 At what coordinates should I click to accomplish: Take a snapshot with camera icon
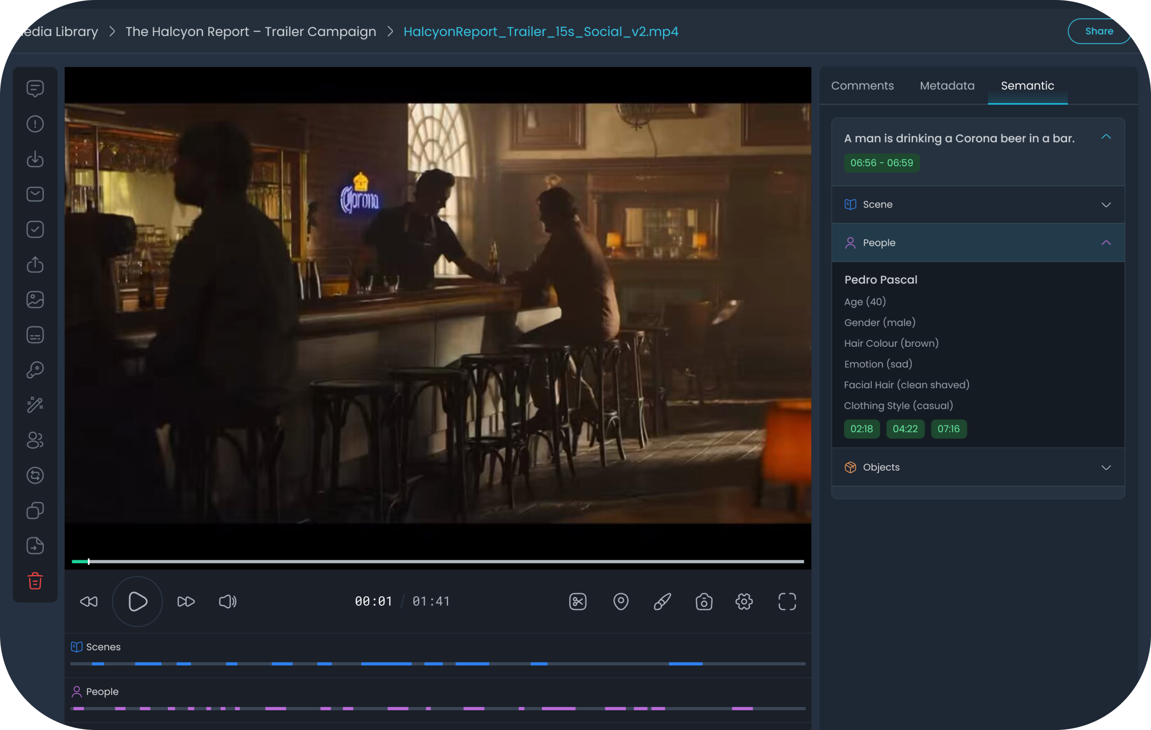pos(704,601)
